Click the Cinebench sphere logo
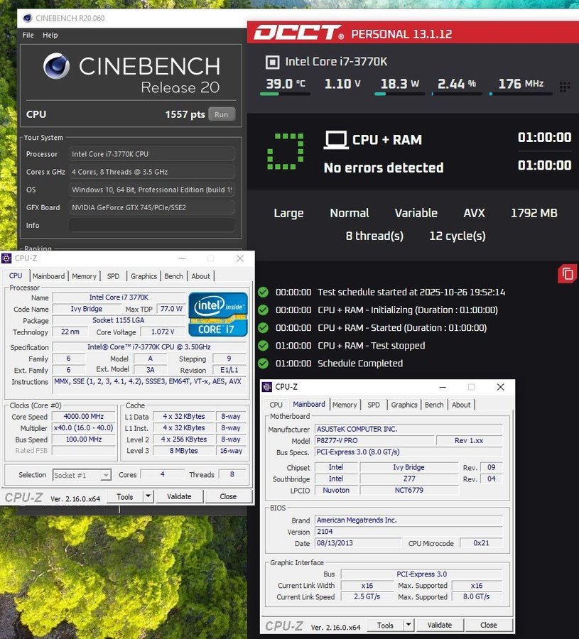Viewport: 579px width, 639px height. (57, 67)
